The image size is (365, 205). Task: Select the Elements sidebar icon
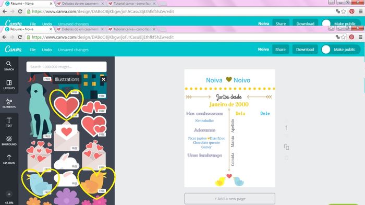tap(9, 103)
